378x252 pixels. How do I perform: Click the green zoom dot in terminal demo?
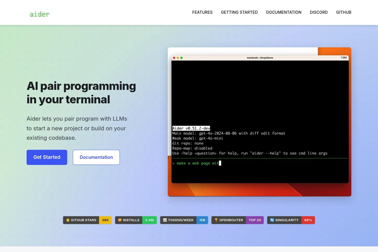coord(181,58)
